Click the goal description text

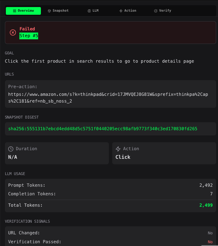(x=99, y=61)
